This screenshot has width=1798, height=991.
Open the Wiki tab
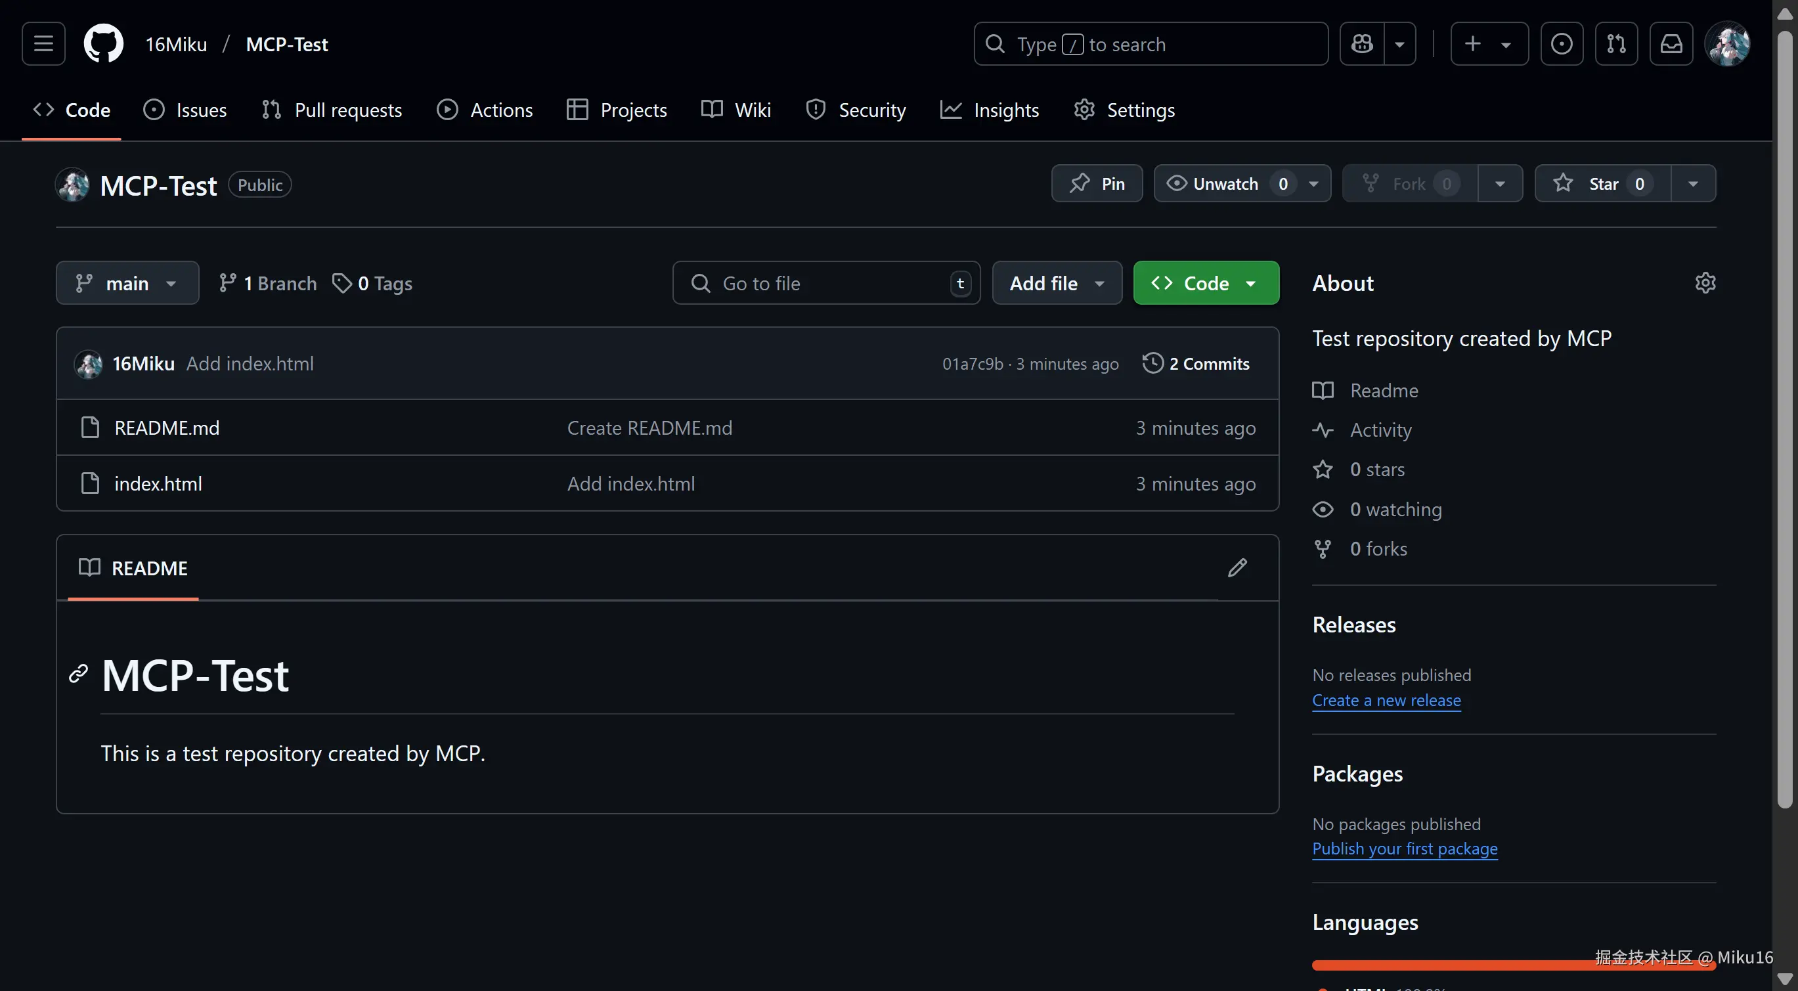(x=735, y=110)
